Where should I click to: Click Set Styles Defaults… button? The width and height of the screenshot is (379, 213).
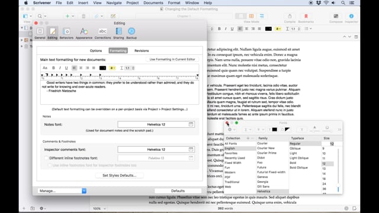120,175
